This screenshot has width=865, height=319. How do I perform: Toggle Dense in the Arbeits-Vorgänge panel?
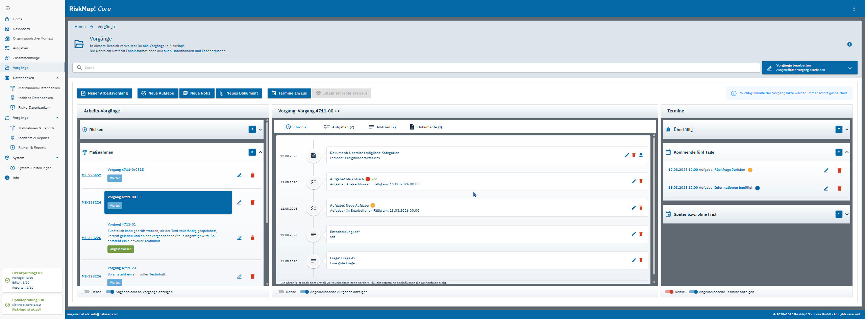point(86,292)
